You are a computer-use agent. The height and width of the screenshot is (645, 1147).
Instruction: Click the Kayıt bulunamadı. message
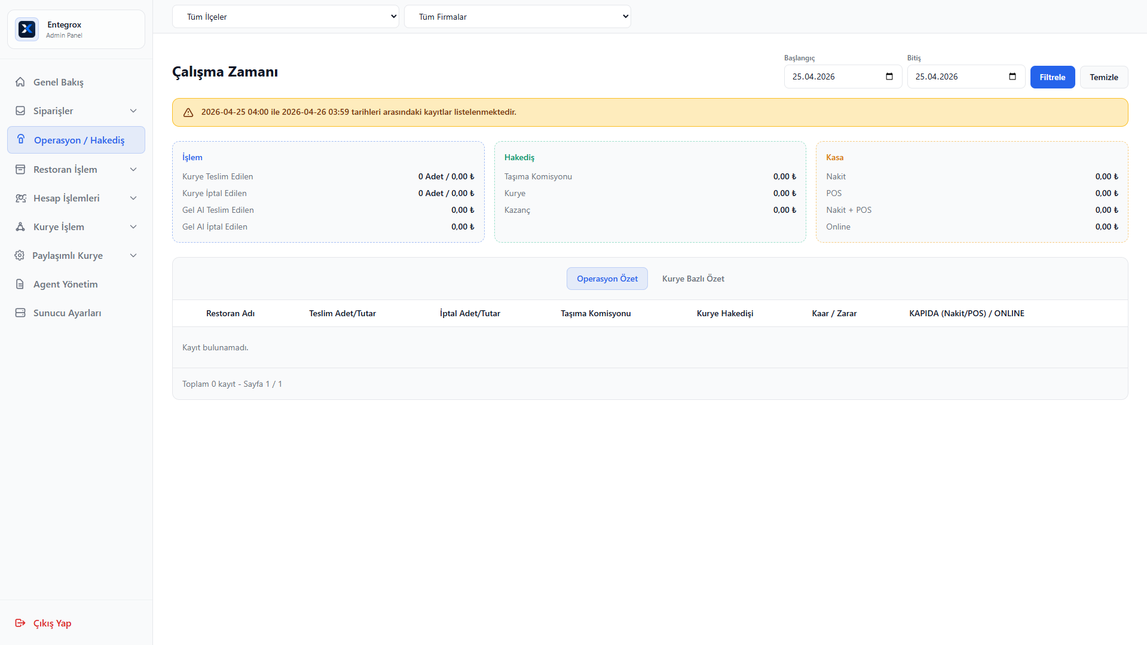(x=215, y=347)
